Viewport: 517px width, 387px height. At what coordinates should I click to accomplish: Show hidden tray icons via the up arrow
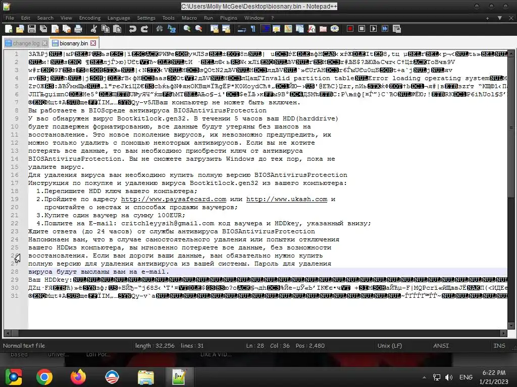(x=424, y=377)
